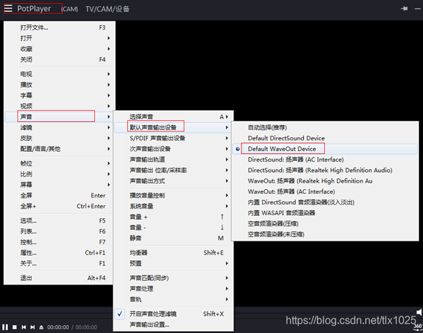
Task: Open the 声音 menu entry
Action: 58,117
